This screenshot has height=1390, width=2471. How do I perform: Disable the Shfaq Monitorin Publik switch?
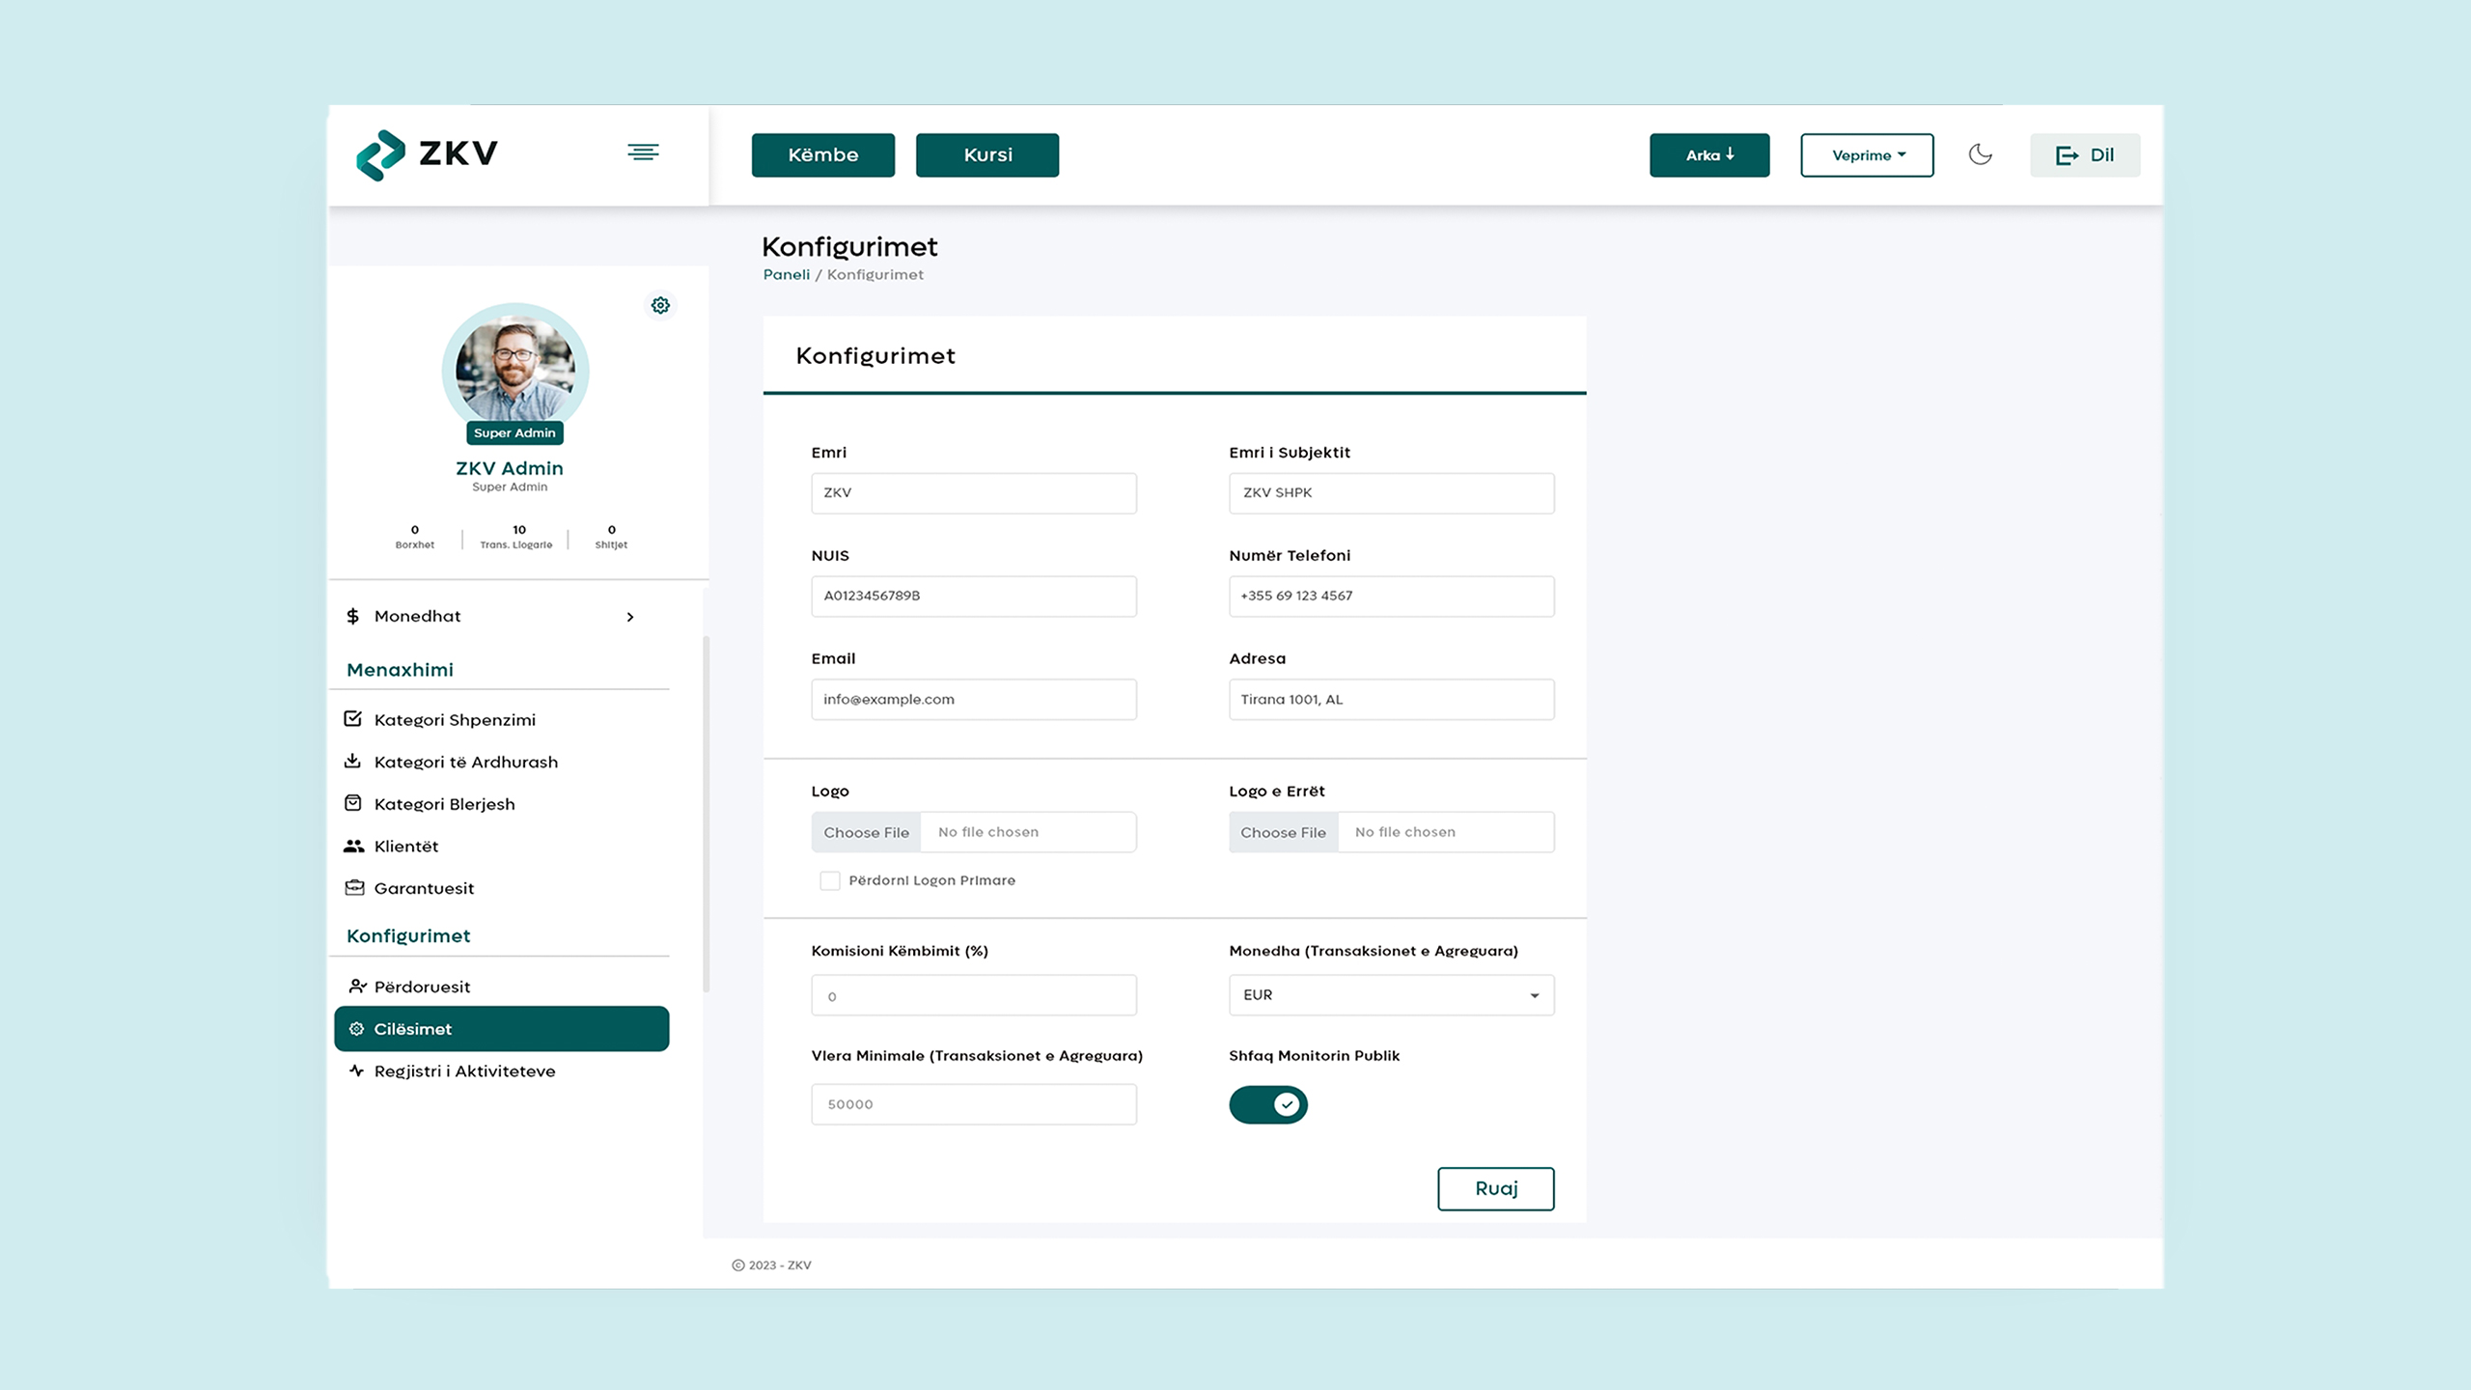(x=1267, y=1104)
